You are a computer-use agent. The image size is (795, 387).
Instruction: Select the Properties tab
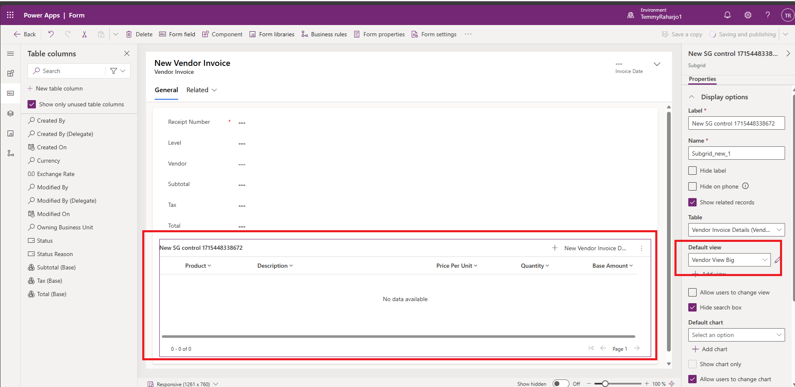(702, 79)
